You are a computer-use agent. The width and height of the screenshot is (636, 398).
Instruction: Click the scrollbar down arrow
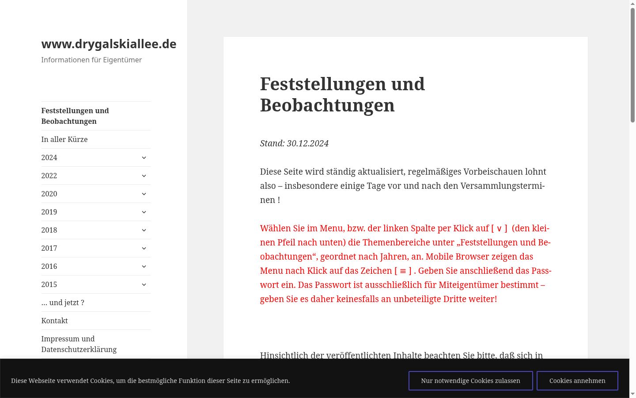click(632, 394)
